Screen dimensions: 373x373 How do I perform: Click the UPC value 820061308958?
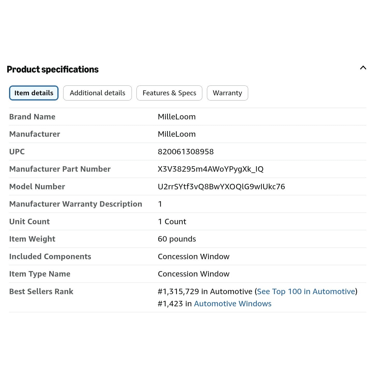tap(186, 152)
